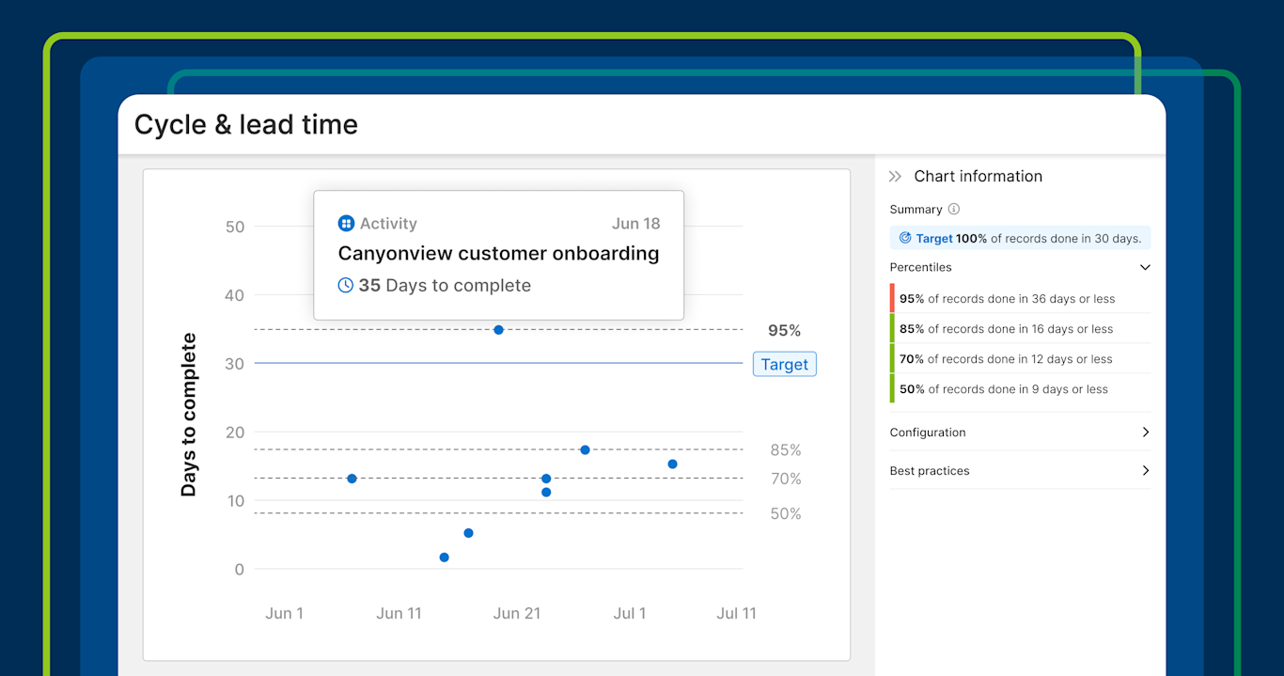
Task: Collapse the Percentiles section
Action: (1145, 267)
